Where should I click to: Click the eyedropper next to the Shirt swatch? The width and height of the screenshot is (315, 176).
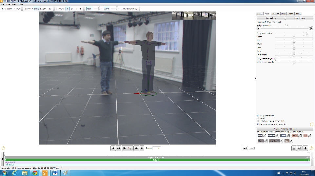(x=265, y=136)
